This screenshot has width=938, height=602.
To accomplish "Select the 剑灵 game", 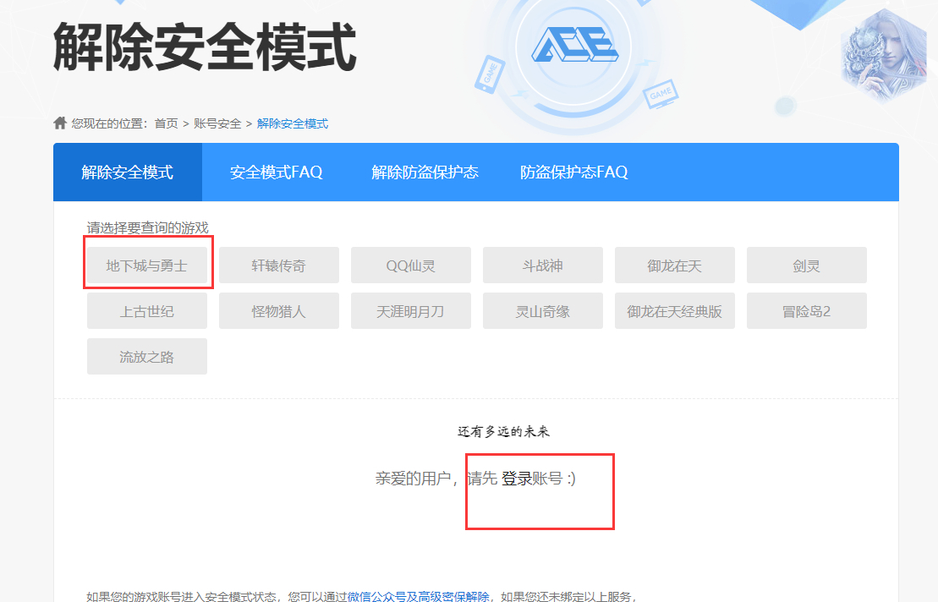I will [x=807, y=265].
